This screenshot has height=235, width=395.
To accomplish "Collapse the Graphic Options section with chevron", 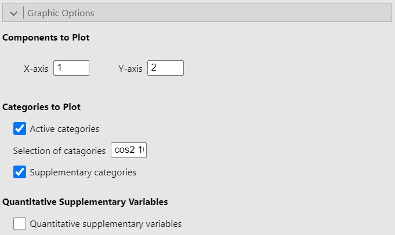I will tap(13, 13).
